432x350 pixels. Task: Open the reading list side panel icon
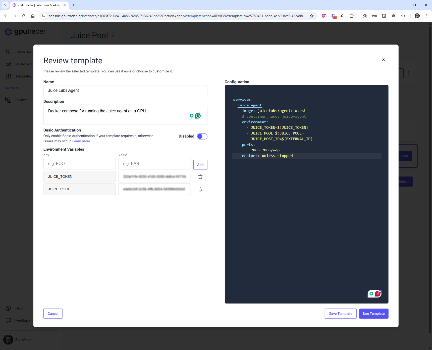pyautogui.click(x=384, y=16)
